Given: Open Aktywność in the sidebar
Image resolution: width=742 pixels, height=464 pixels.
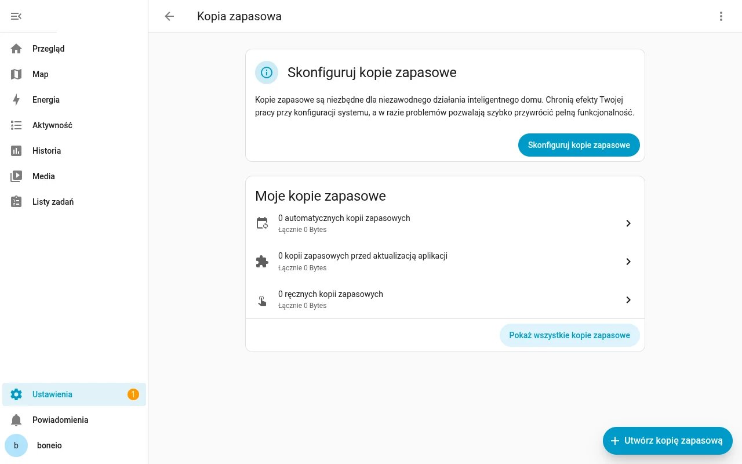Looking at the screenshot, I should point(74,125).
